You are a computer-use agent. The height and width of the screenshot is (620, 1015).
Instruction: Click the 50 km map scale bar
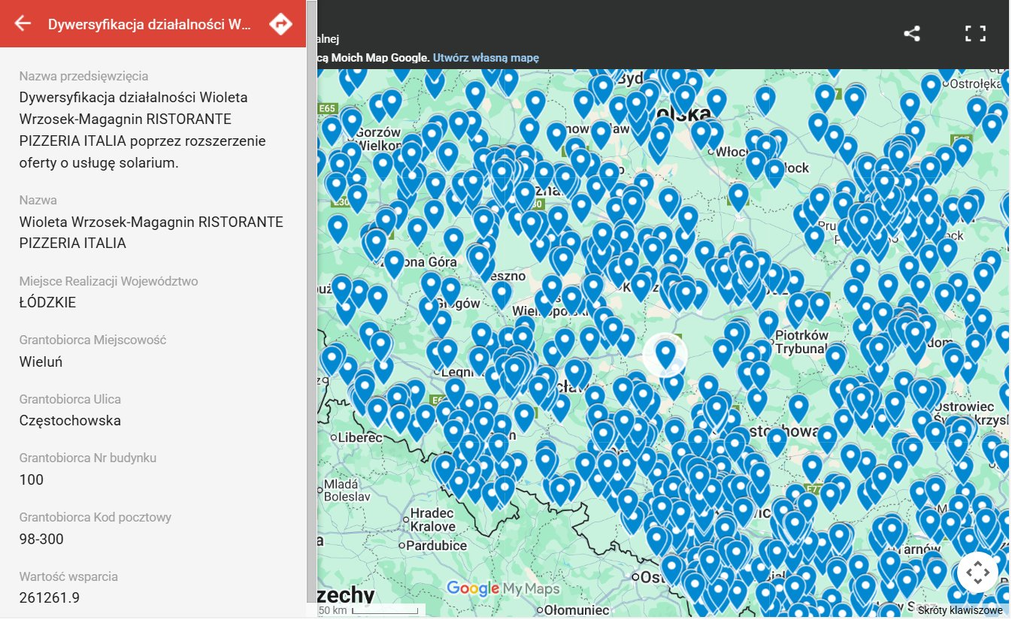368,610
